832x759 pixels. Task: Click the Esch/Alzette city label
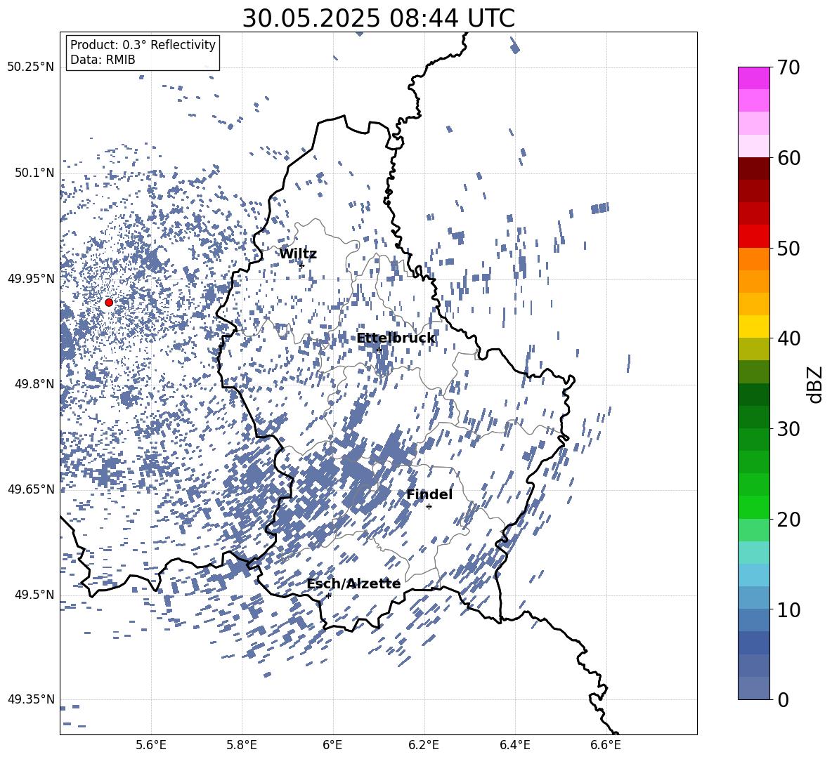click(353, 583)
